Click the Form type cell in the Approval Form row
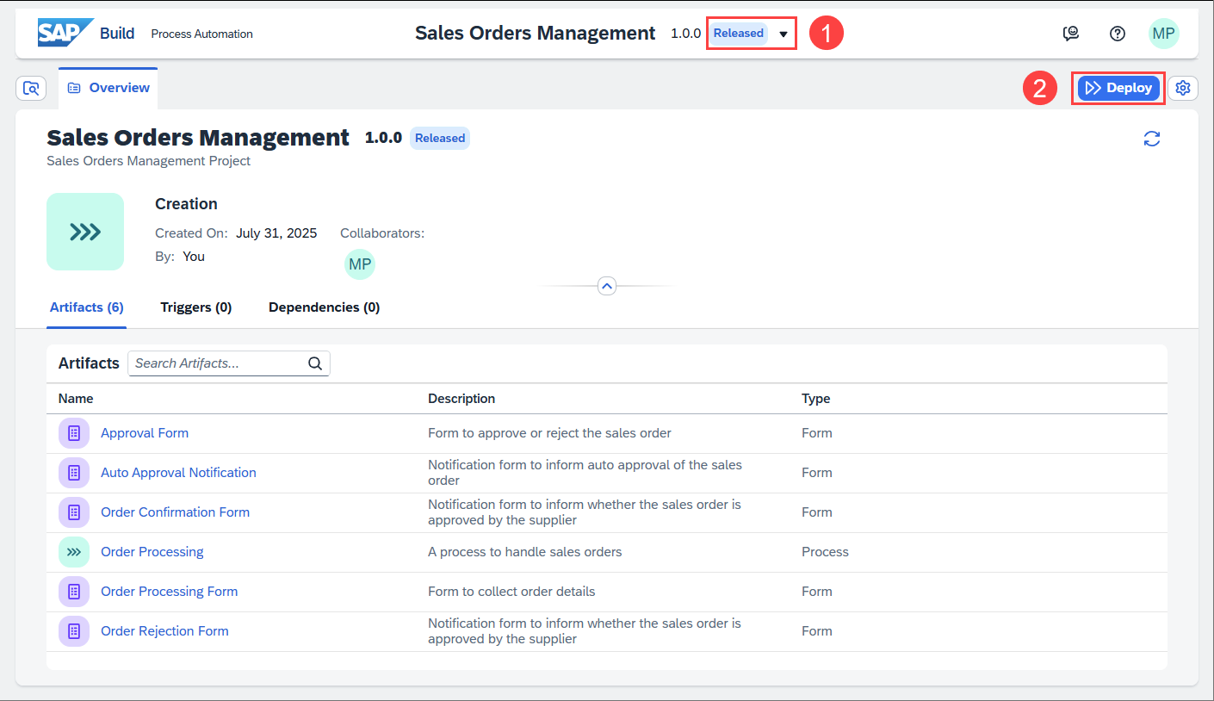The width and height of the screenshot is (1214, 701). coord(817,433)
